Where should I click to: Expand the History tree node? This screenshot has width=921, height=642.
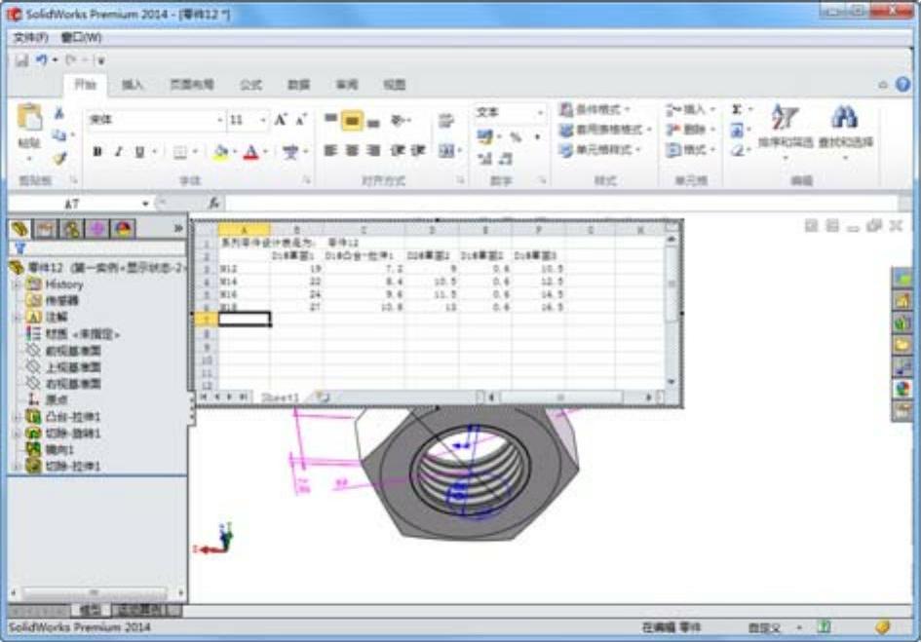(18, 284)
